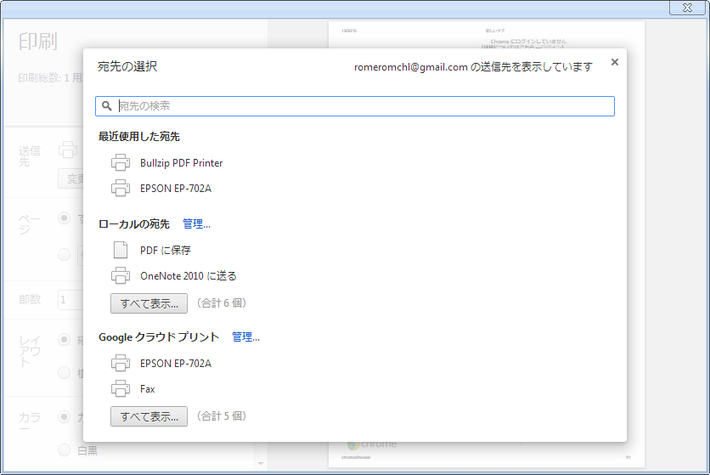Select second ページ radio button for custom range
Viewport: 710px width, 475px height.
tap(65, 254)
